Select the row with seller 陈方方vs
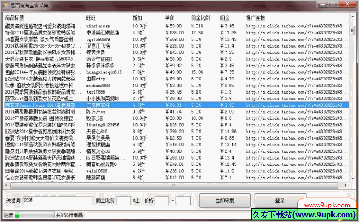Viewport: 359px width, 222px height. point(176,112)
